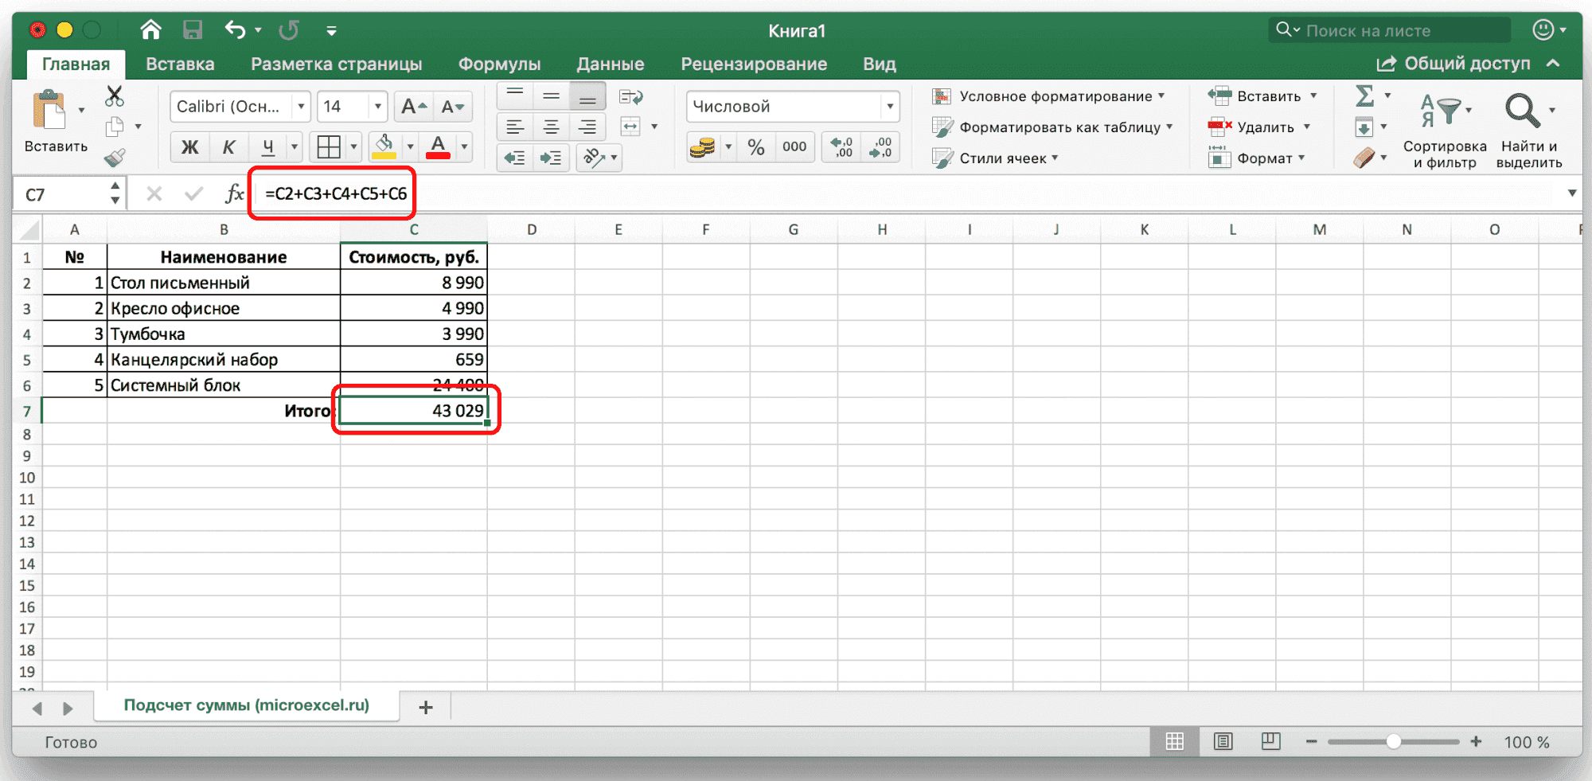Switch to page layout view in status bar
1592x781 pixels.
click(1223, 742)
